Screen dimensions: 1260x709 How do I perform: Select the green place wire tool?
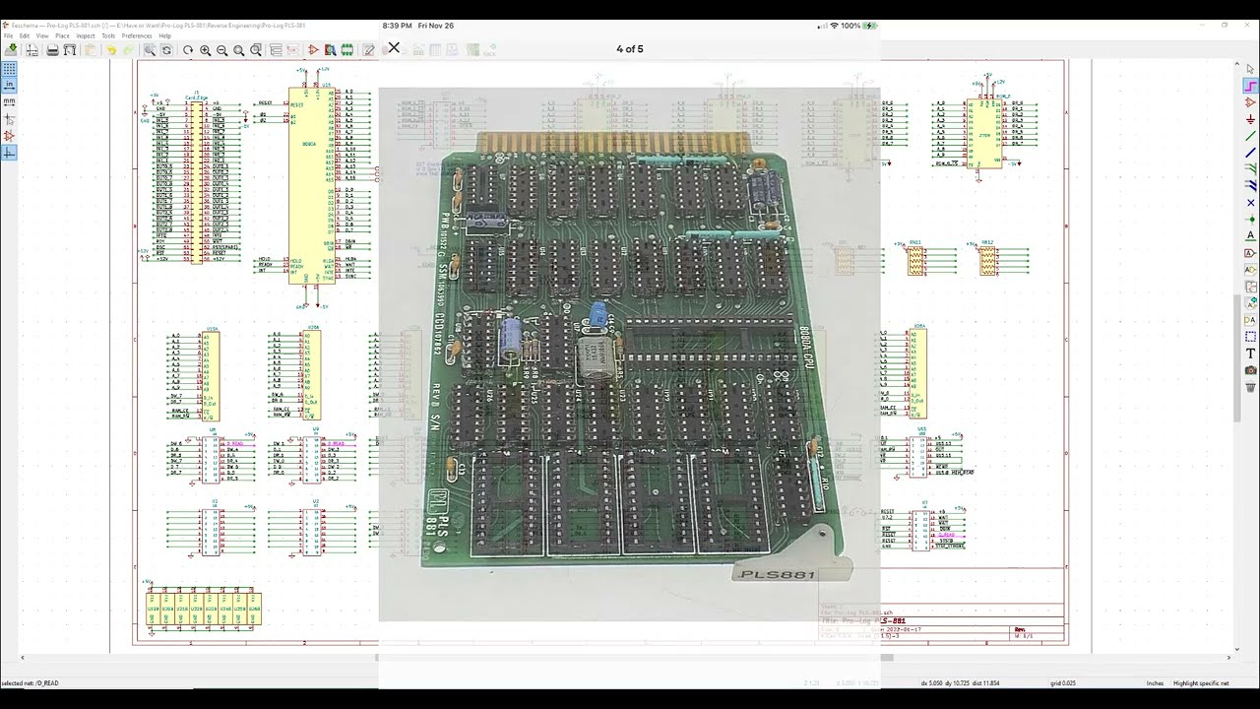[x=1250, y=136]
